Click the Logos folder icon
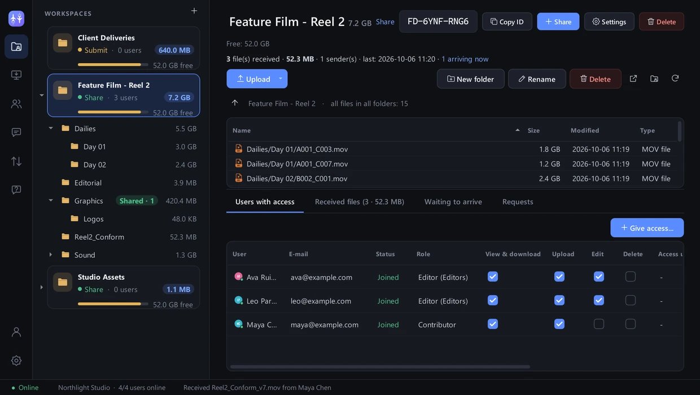The width and height of the screenshot is (700, 395). tap(75, 218)
